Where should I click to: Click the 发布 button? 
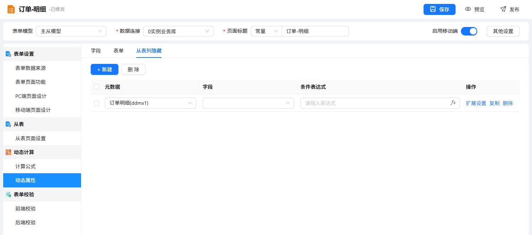(510, 9)
